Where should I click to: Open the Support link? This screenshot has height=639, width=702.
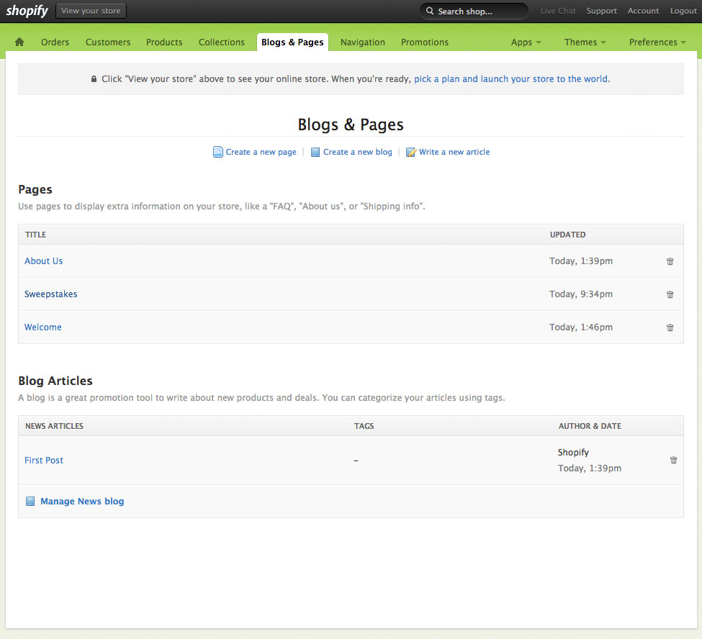tap(601, 11)
